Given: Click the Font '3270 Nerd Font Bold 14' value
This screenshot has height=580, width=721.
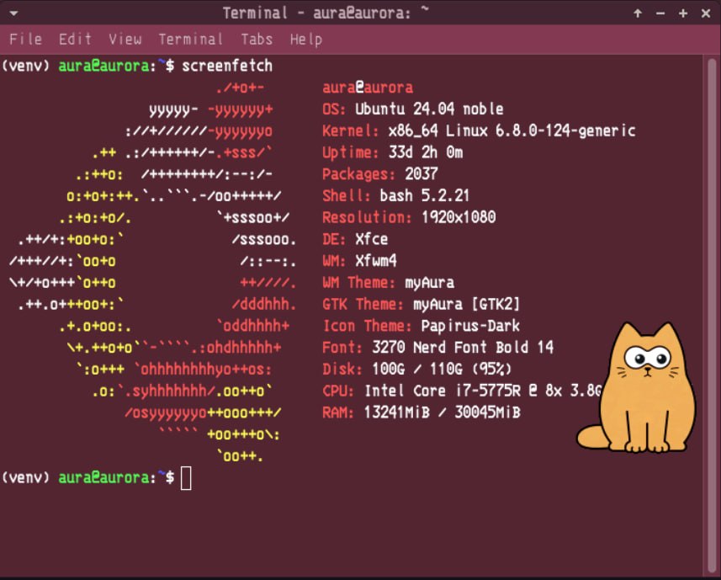Looking at the screenshot, I should (463, 348).
